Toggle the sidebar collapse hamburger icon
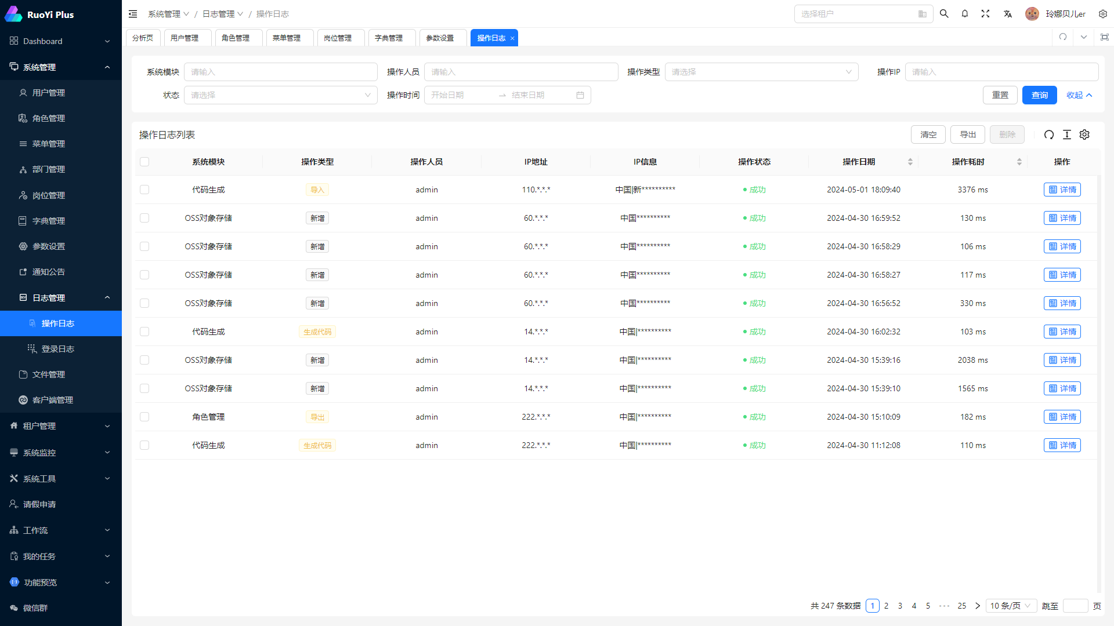This screenshot has height=626, width=1114. click(133, 14)
